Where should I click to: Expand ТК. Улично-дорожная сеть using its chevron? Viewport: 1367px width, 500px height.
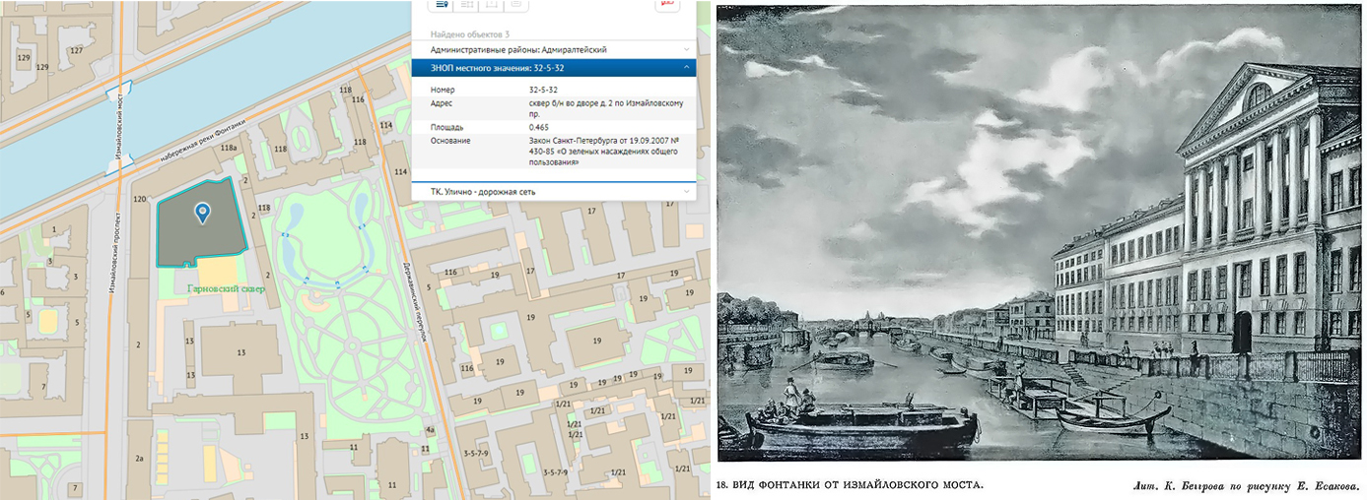click(686, 191)
